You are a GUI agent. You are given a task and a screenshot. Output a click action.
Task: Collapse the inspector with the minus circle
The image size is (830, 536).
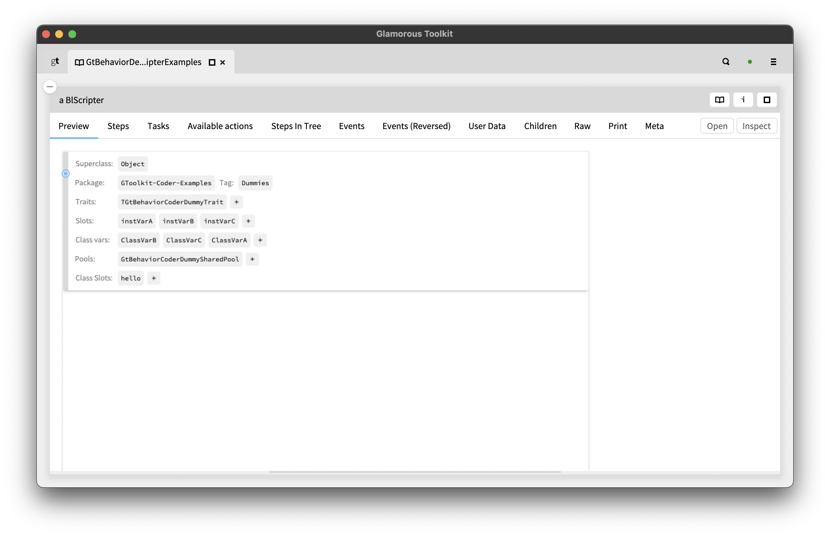[x=50, y=87]
